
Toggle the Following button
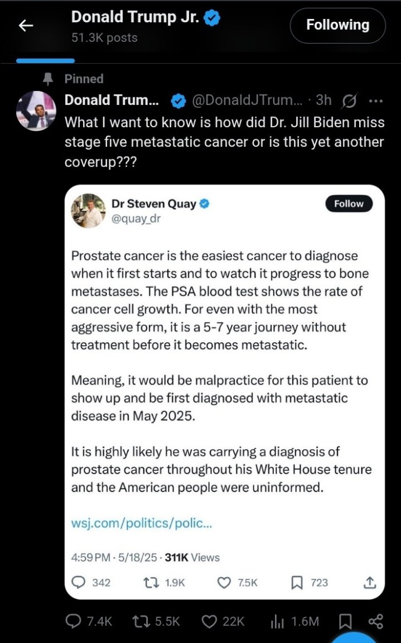(x=337, y=25)
